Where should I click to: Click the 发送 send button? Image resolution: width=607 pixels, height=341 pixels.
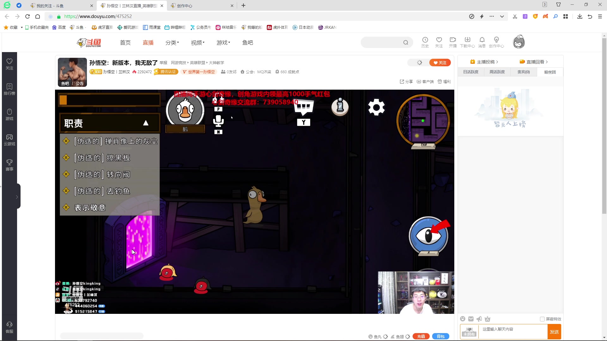(554, 332)
